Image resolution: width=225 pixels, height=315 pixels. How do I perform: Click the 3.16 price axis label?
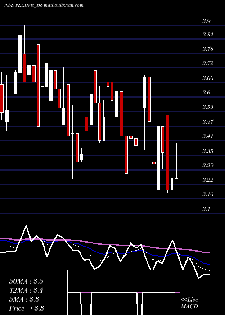coord(208,194)
